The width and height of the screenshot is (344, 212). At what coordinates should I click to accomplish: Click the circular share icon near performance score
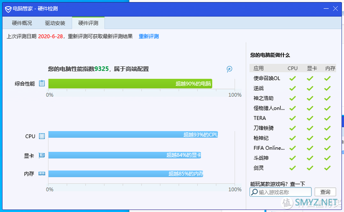229,69
